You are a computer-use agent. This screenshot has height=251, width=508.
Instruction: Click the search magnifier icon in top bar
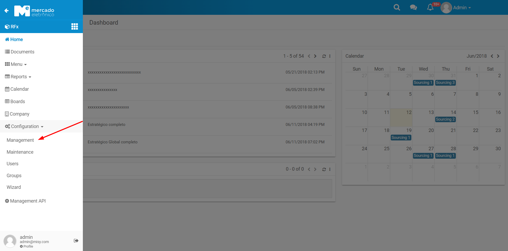[x=397, y=7]
